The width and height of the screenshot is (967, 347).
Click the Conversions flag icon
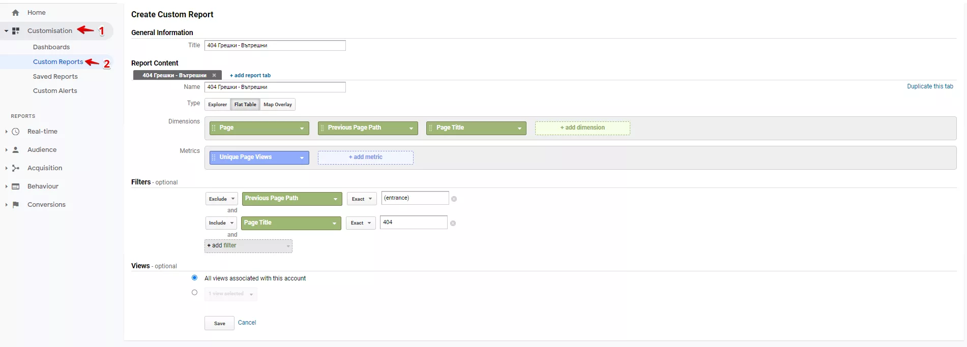click(x=16, y=205)
